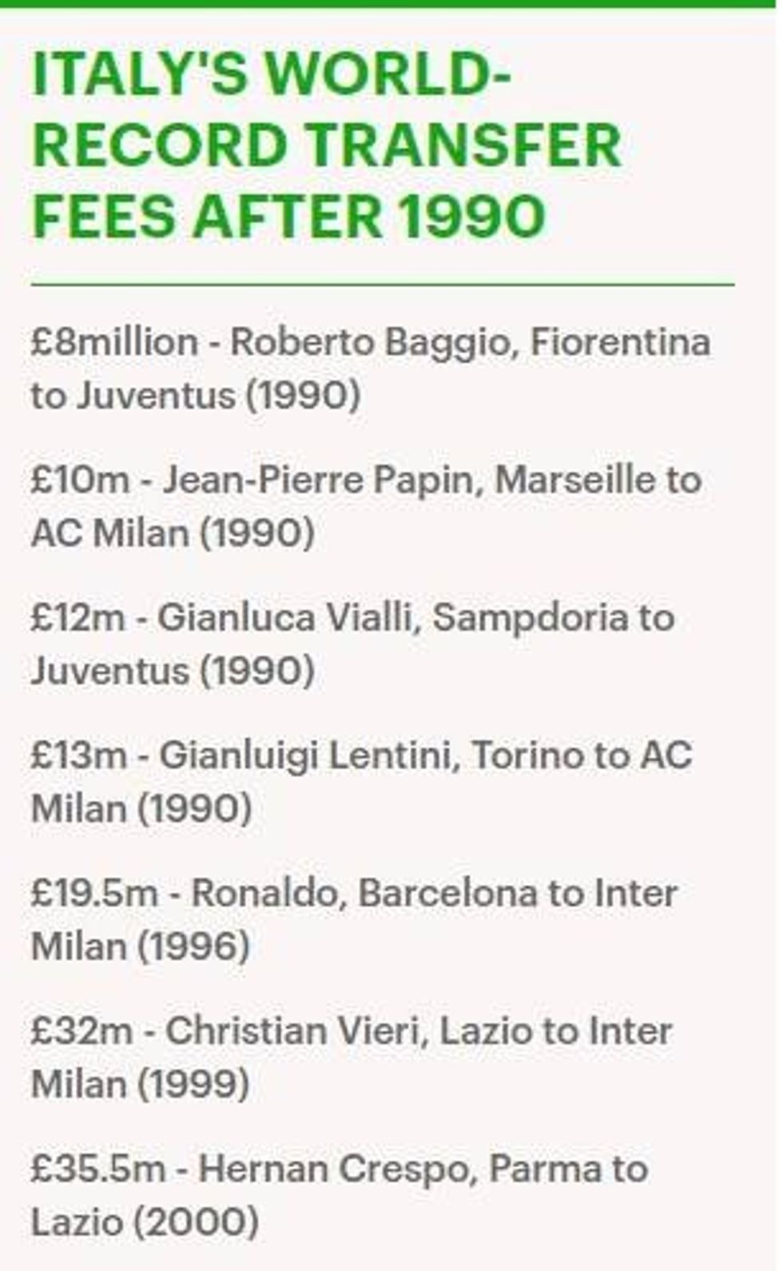Select the Ronaldo name text

268,893
